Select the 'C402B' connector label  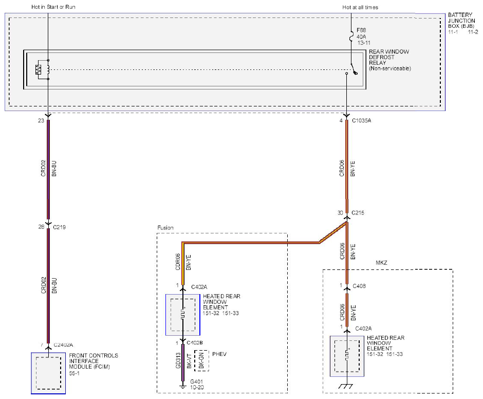(x=195, y=343)
